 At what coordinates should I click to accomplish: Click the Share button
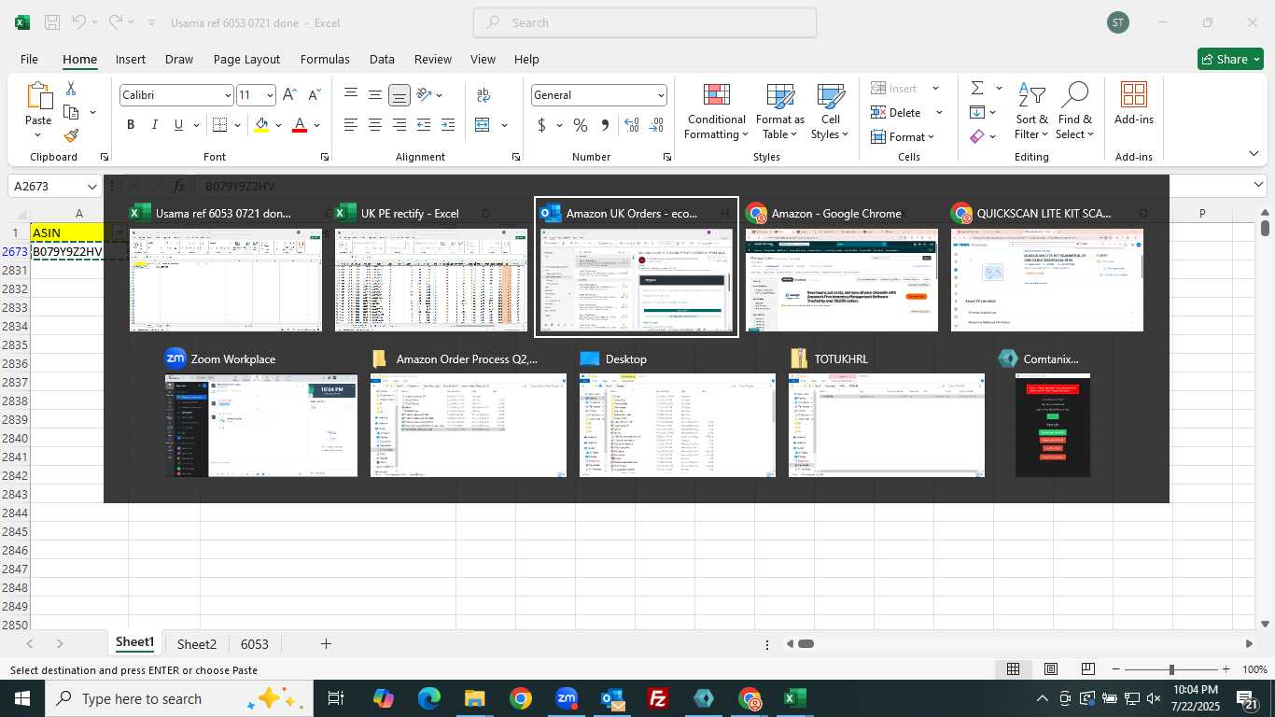pos(1230,59)
